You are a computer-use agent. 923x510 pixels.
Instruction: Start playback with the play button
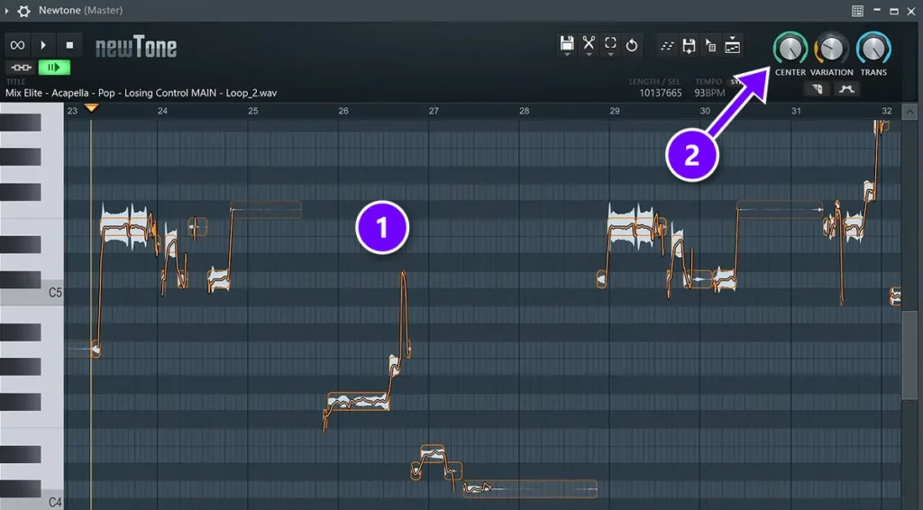coord(43,45)
